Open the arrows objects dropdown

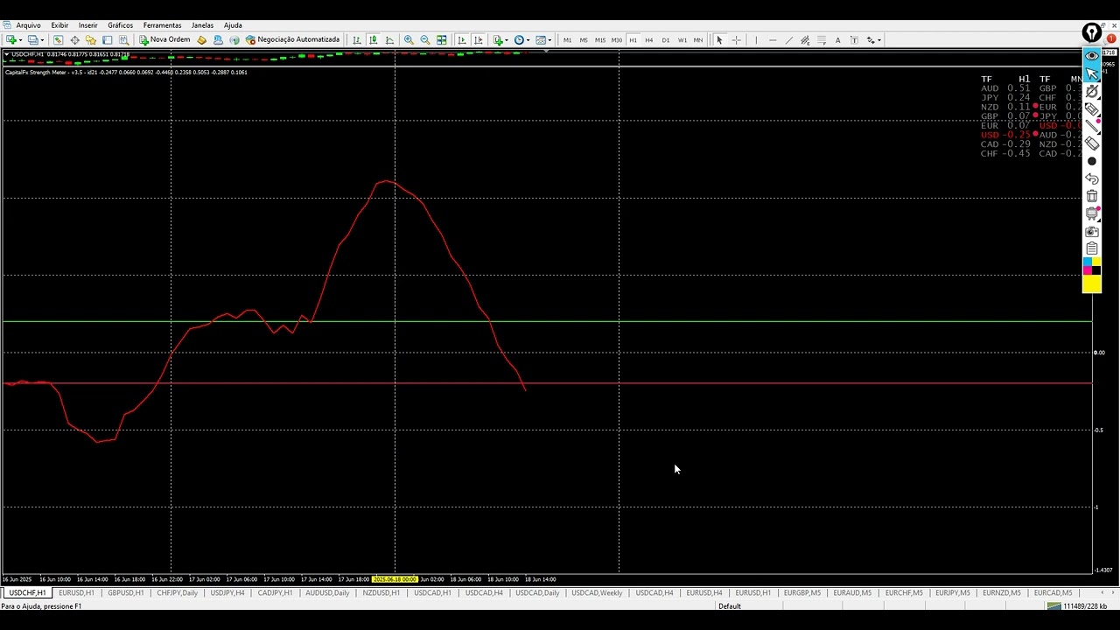pyautogui.click(x=873, y=39)
